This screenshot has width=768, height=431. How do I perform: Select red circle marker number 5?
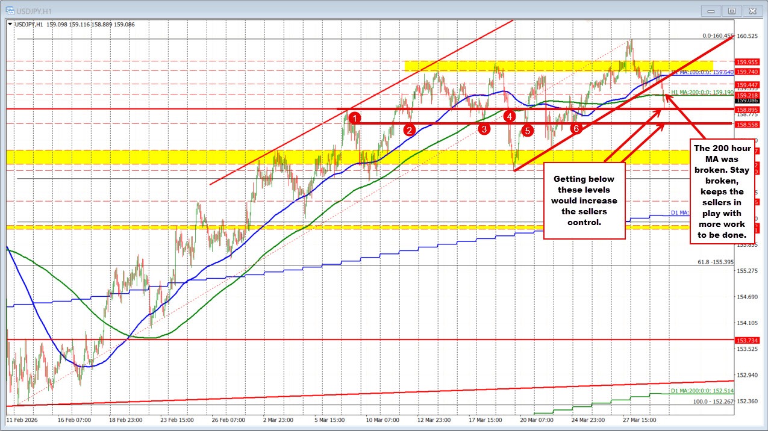pyautogui.click(x=528, y=131)
